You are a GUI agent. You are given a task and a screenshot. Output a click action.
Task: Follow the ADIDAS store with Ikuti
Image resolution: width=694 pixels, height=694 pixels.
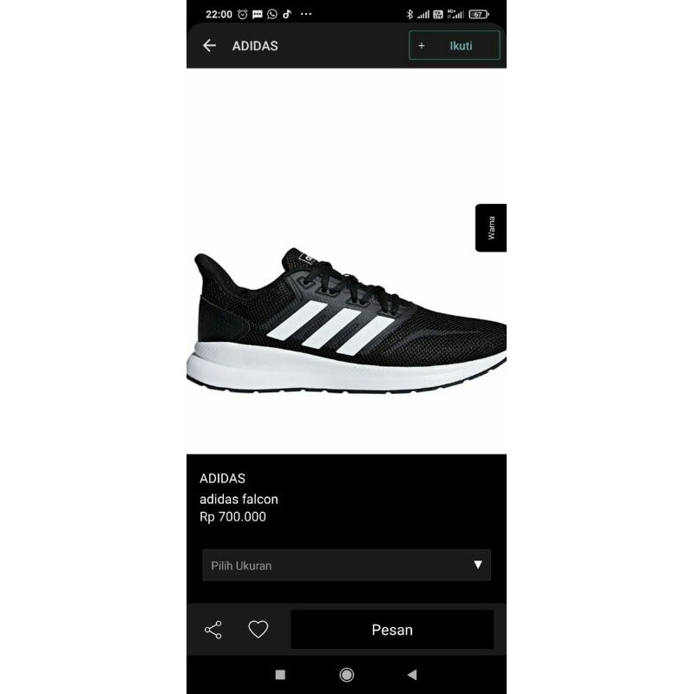coord(454,45)
